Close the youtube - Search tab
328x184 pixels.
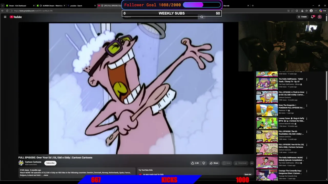pyautogui.click(x=95, y=6)
